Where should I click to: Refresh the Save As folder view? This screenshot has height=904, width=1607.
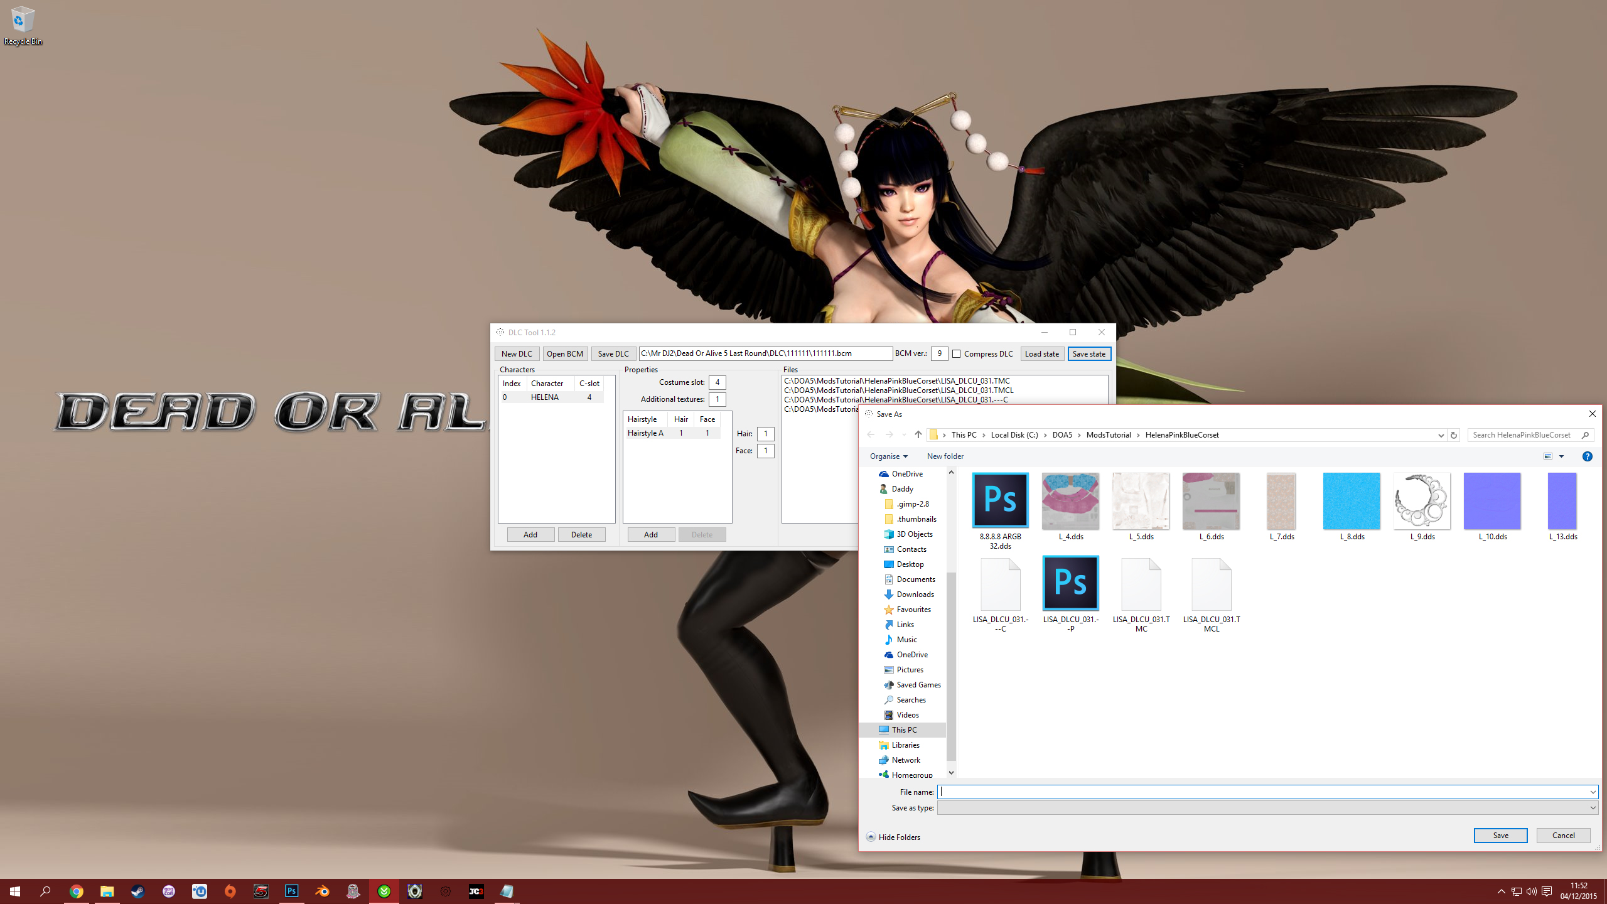(1453, 435)
